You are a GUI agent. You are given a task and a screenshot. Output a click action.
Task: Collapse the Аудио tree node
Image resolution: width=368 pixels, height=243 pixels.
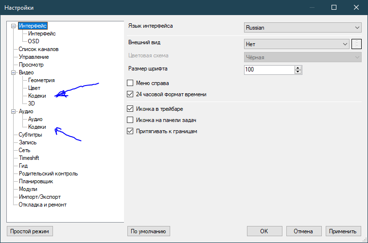[14, 111]
